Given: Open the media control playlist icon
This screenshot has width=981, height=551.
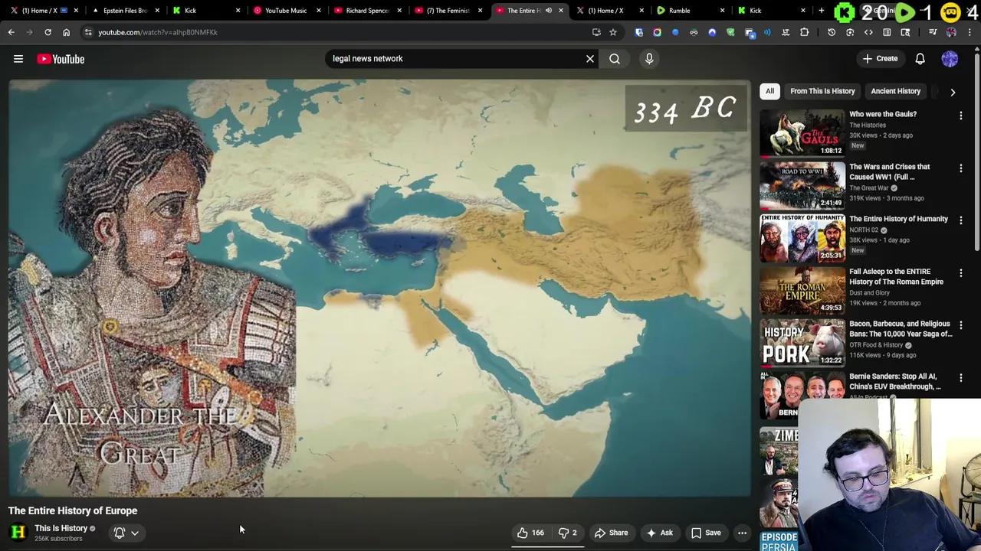Looking at the screenshot, I should pyautogui.click(x=933, y=32).
